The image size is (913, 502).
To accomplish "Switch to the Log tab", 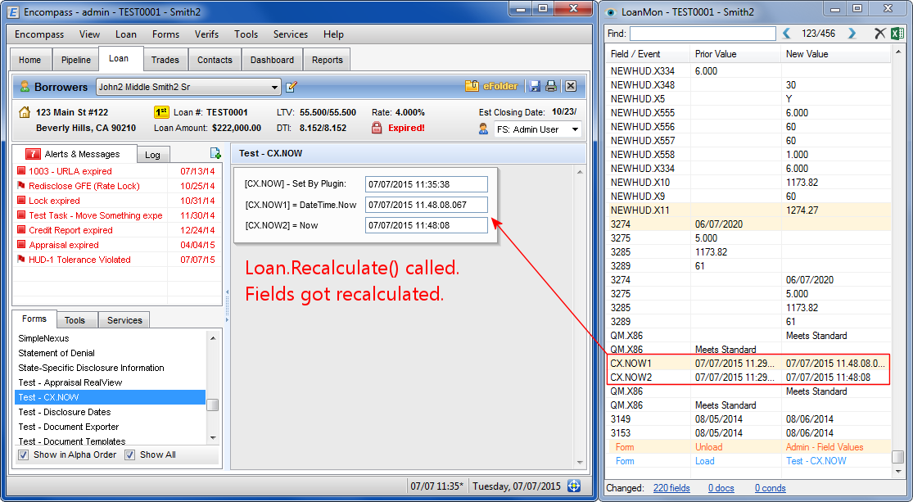I will (x=152, y=154).
